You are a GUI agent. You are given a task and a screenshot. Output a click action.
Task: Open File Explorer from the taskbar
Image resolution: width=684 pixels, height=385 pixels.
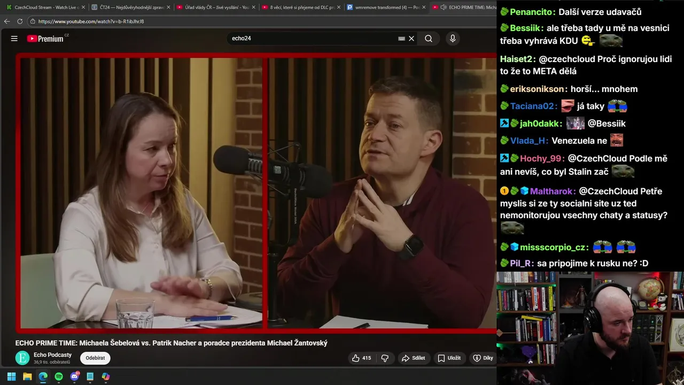27,376
